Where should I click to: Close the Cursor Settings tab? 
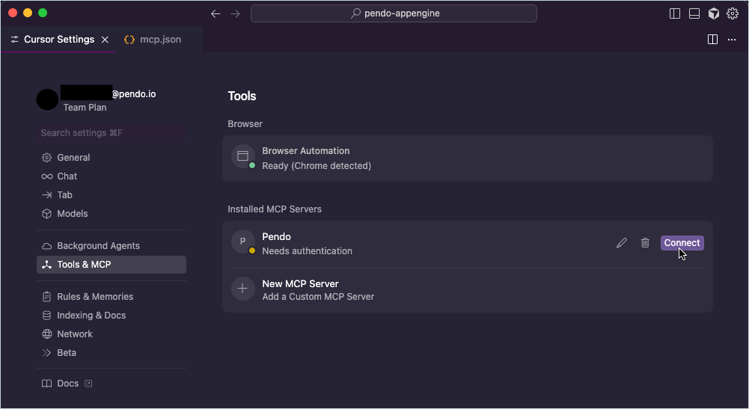click(105, 40)
